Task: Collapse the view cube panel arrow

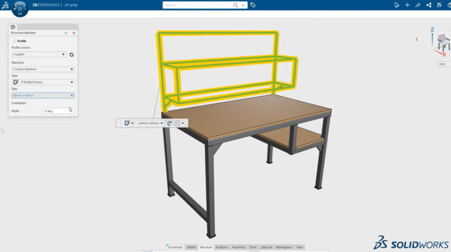Action: (x=417, y=39)
